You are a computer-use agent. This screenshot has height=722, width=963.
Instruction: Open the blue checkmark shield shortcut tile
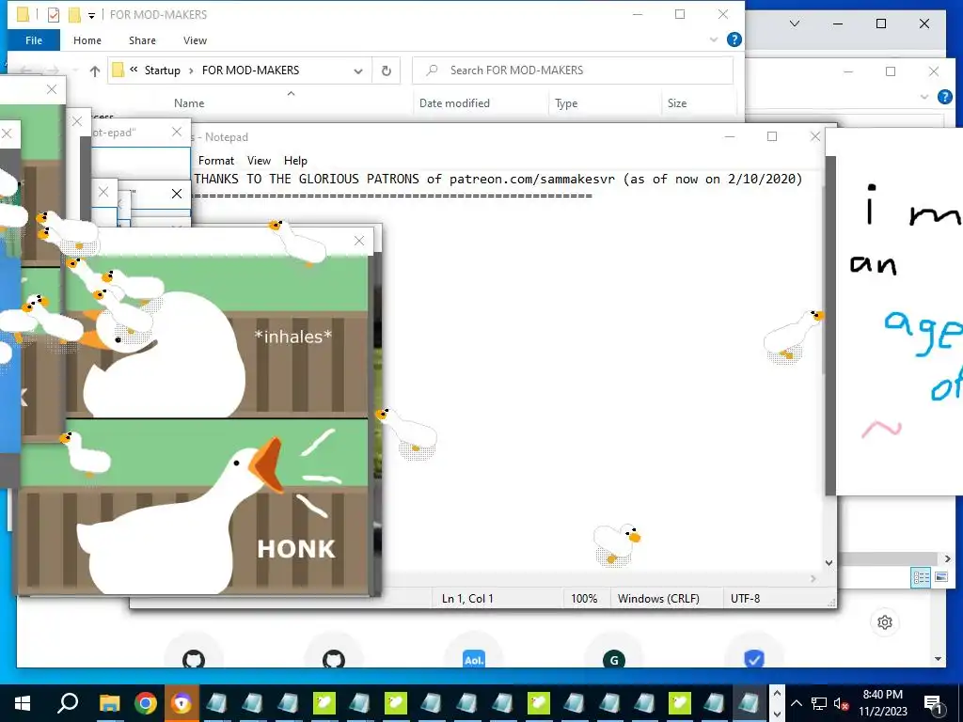tap(753, 659)
